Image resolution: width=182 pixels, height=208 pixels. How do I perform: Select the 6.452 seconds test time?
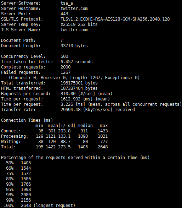[76, 62]
